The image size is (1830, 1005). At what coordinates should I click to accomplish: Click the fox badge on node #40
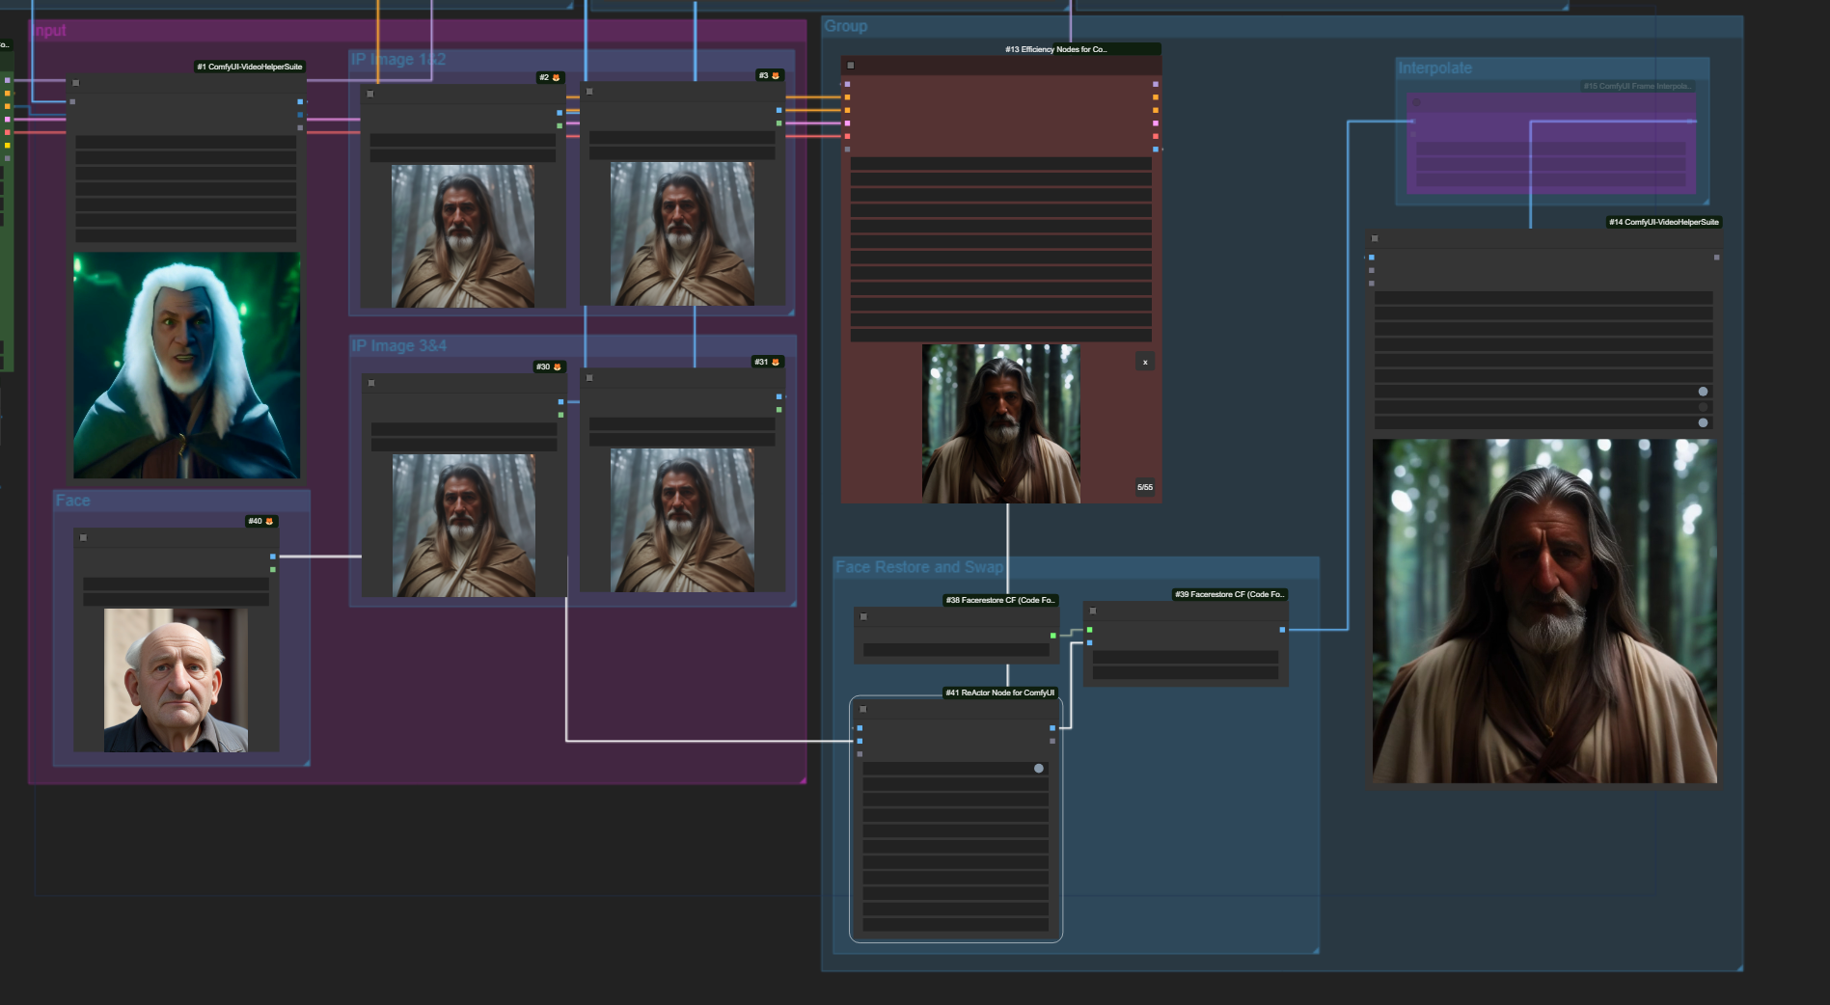point(269,522)
